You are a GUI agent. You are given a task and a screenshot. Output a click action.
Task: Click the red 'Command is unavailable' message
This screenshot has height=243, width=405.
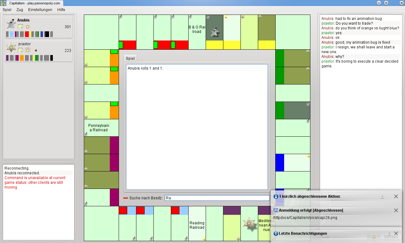click(35, 183)
